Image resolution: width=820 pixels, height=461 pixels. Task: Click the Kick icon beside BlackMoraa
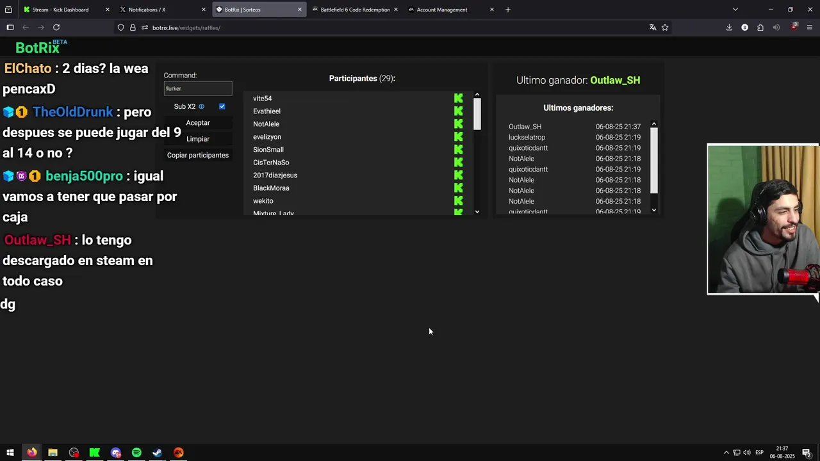click(x=458, y=188)
